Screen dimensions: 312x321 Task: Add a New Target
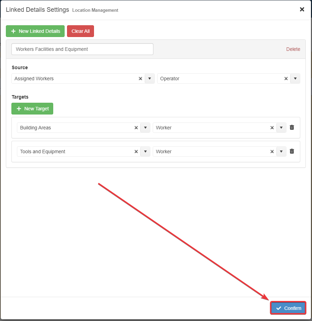pos(32,109)
